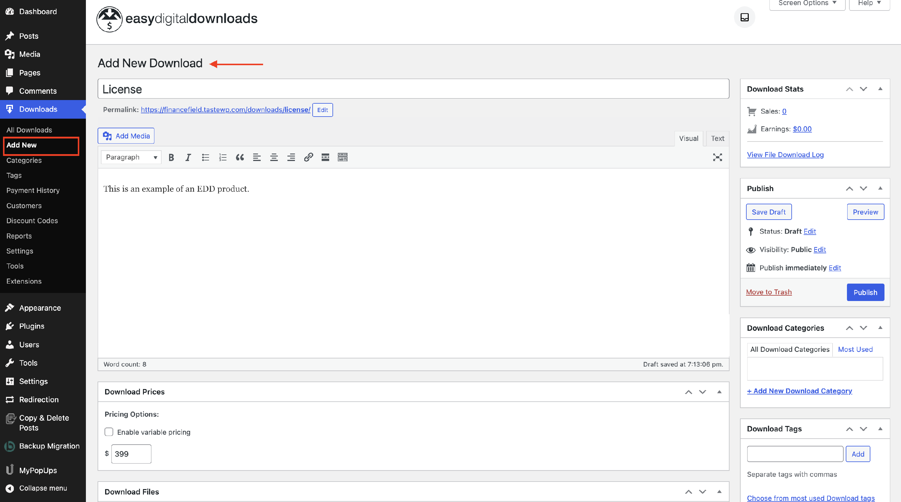
Task: Collapse the Download Stats metabox
Action: tap(880, 89)
